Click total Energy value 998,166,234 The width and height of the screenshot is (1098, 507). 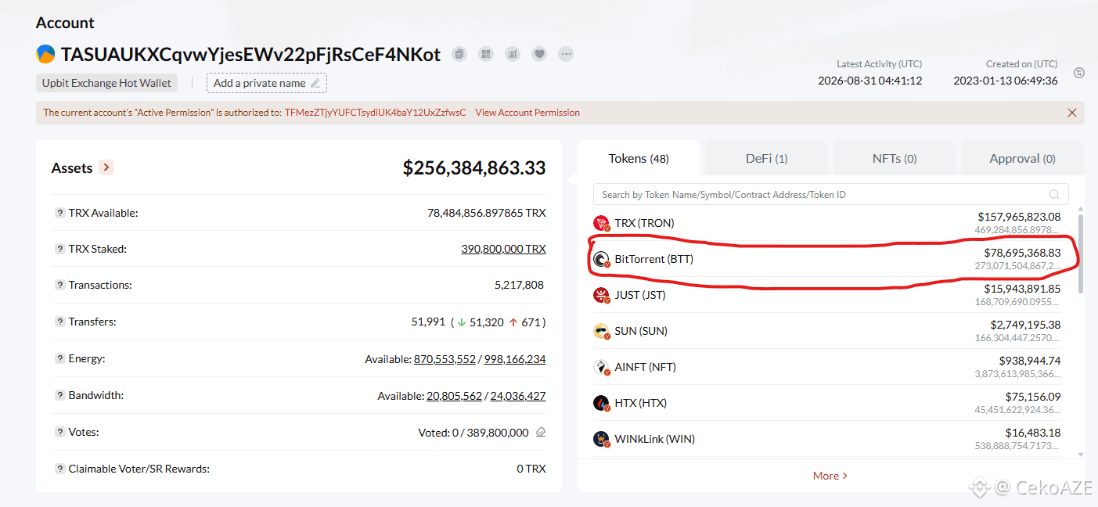pos(515,359)
